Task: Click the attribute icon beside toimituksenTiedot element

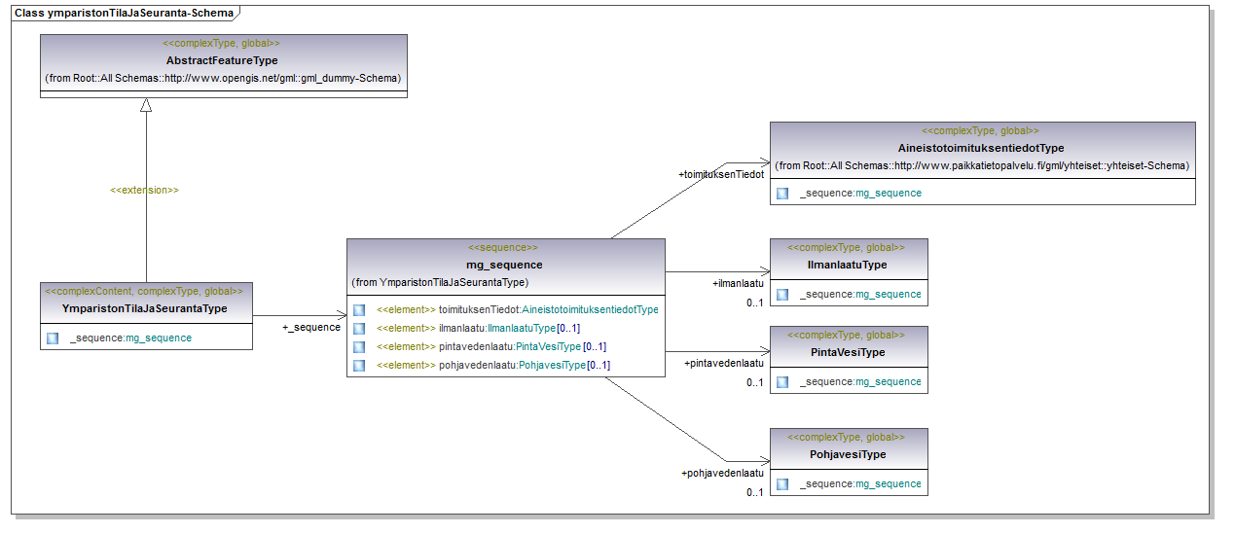Action: 359,309
